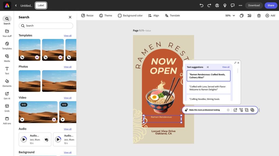Open the more options ellipsis menu
This screenshot has height=156, width=279.
[x=240, y=5]
